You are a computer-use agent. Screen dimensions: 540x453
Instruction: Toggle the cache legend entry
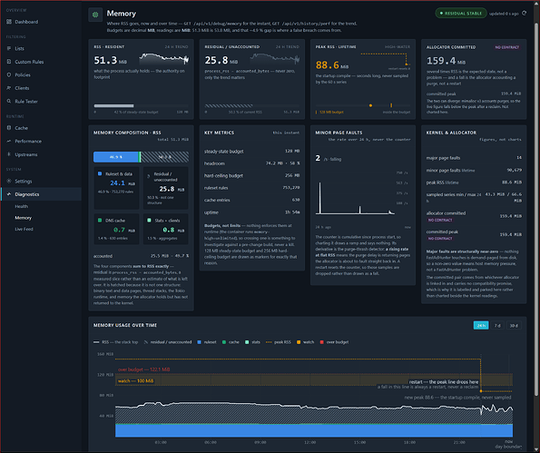tap(231, 342)
